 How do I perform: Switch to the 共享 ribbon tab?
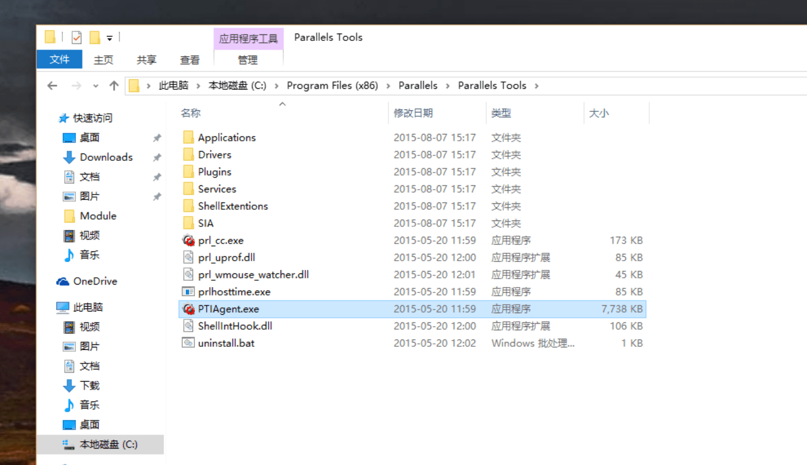(x=147, y=60)
